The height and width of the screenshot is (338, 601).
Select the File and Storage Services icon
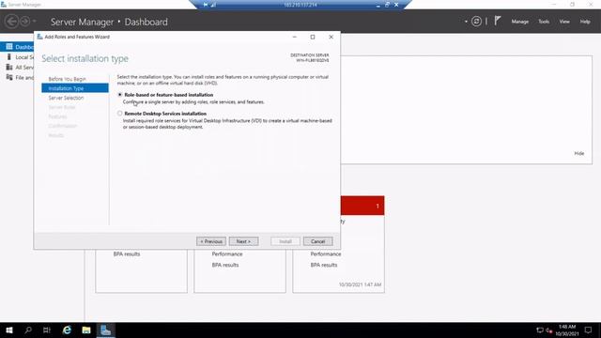pos(9,77)
